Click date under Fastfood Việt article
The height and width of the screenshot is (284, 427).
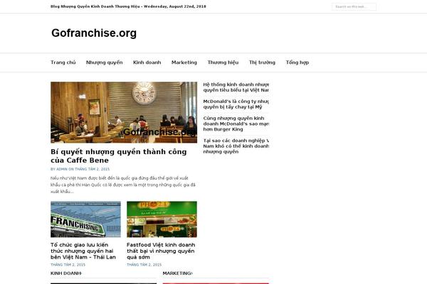point(144,265)
